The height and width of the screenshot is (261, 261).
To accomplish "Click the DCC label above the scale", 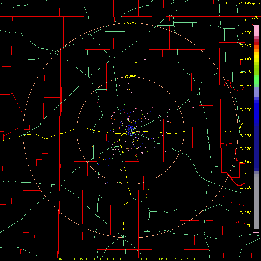I will click(255, 17).
